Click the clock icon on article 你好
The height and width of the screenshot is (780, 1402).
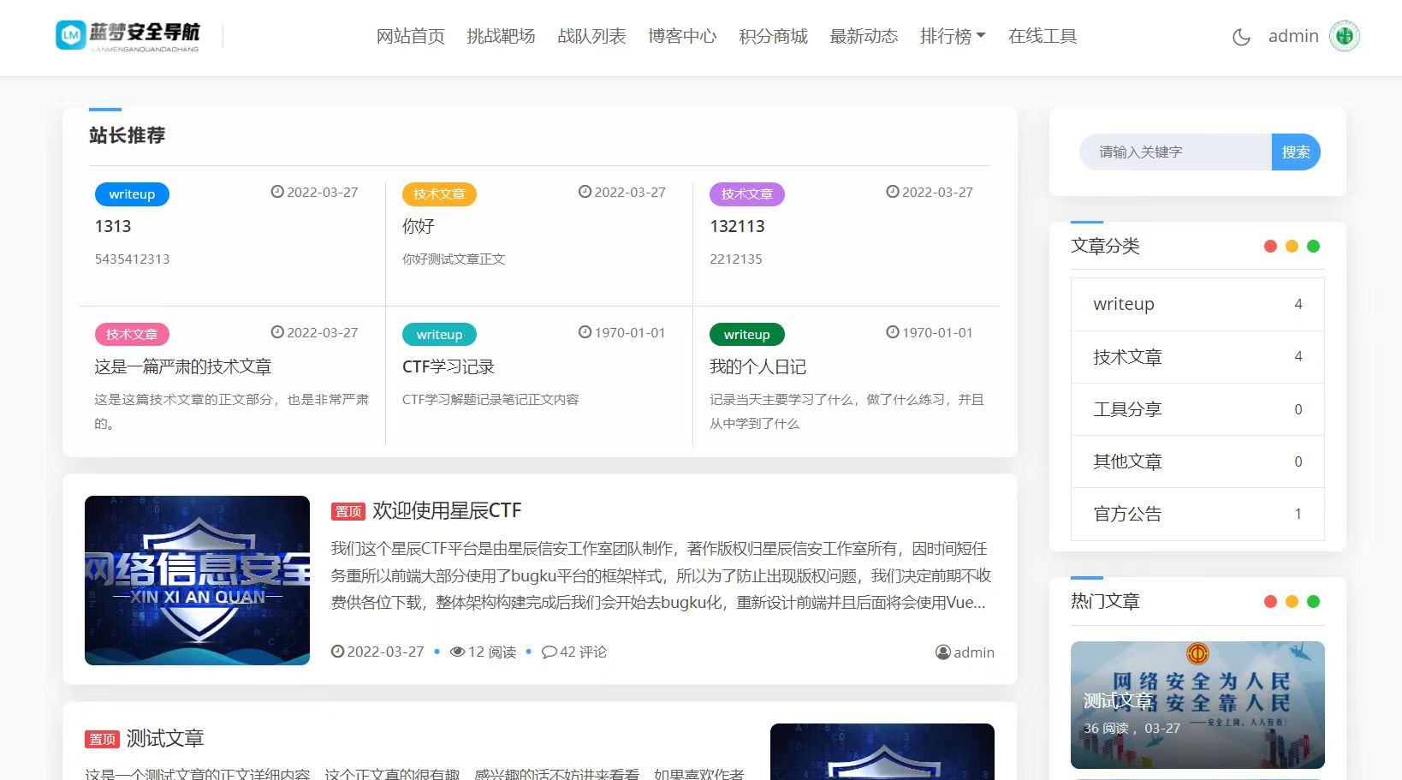click(x=585, y=192)
